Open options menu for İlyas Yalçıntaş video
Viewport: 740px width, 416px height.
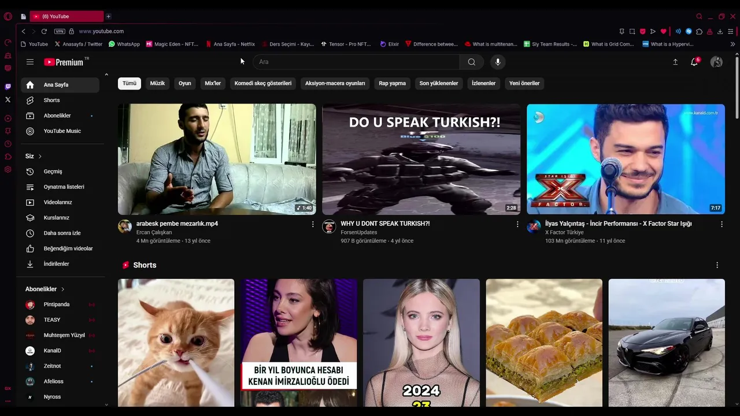click(x=721, y=224)
